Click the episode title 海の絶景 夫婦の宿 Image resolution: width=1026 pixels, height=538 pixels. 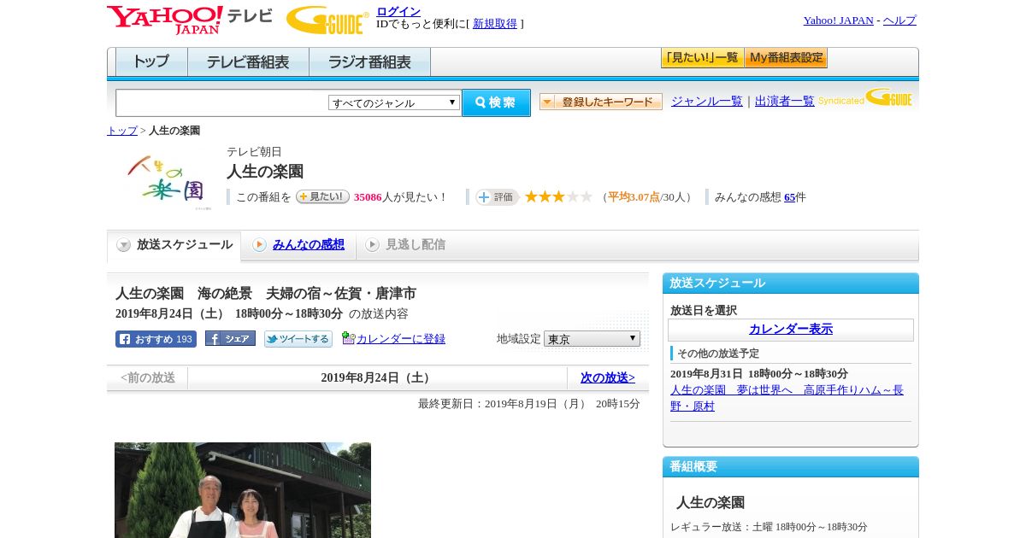266,294
